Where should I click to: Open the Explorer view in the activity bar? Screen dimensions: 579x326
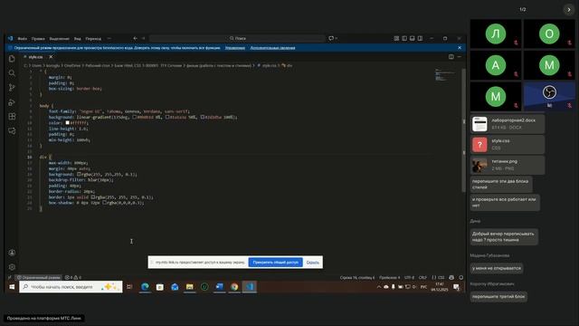tap(12, 59)
